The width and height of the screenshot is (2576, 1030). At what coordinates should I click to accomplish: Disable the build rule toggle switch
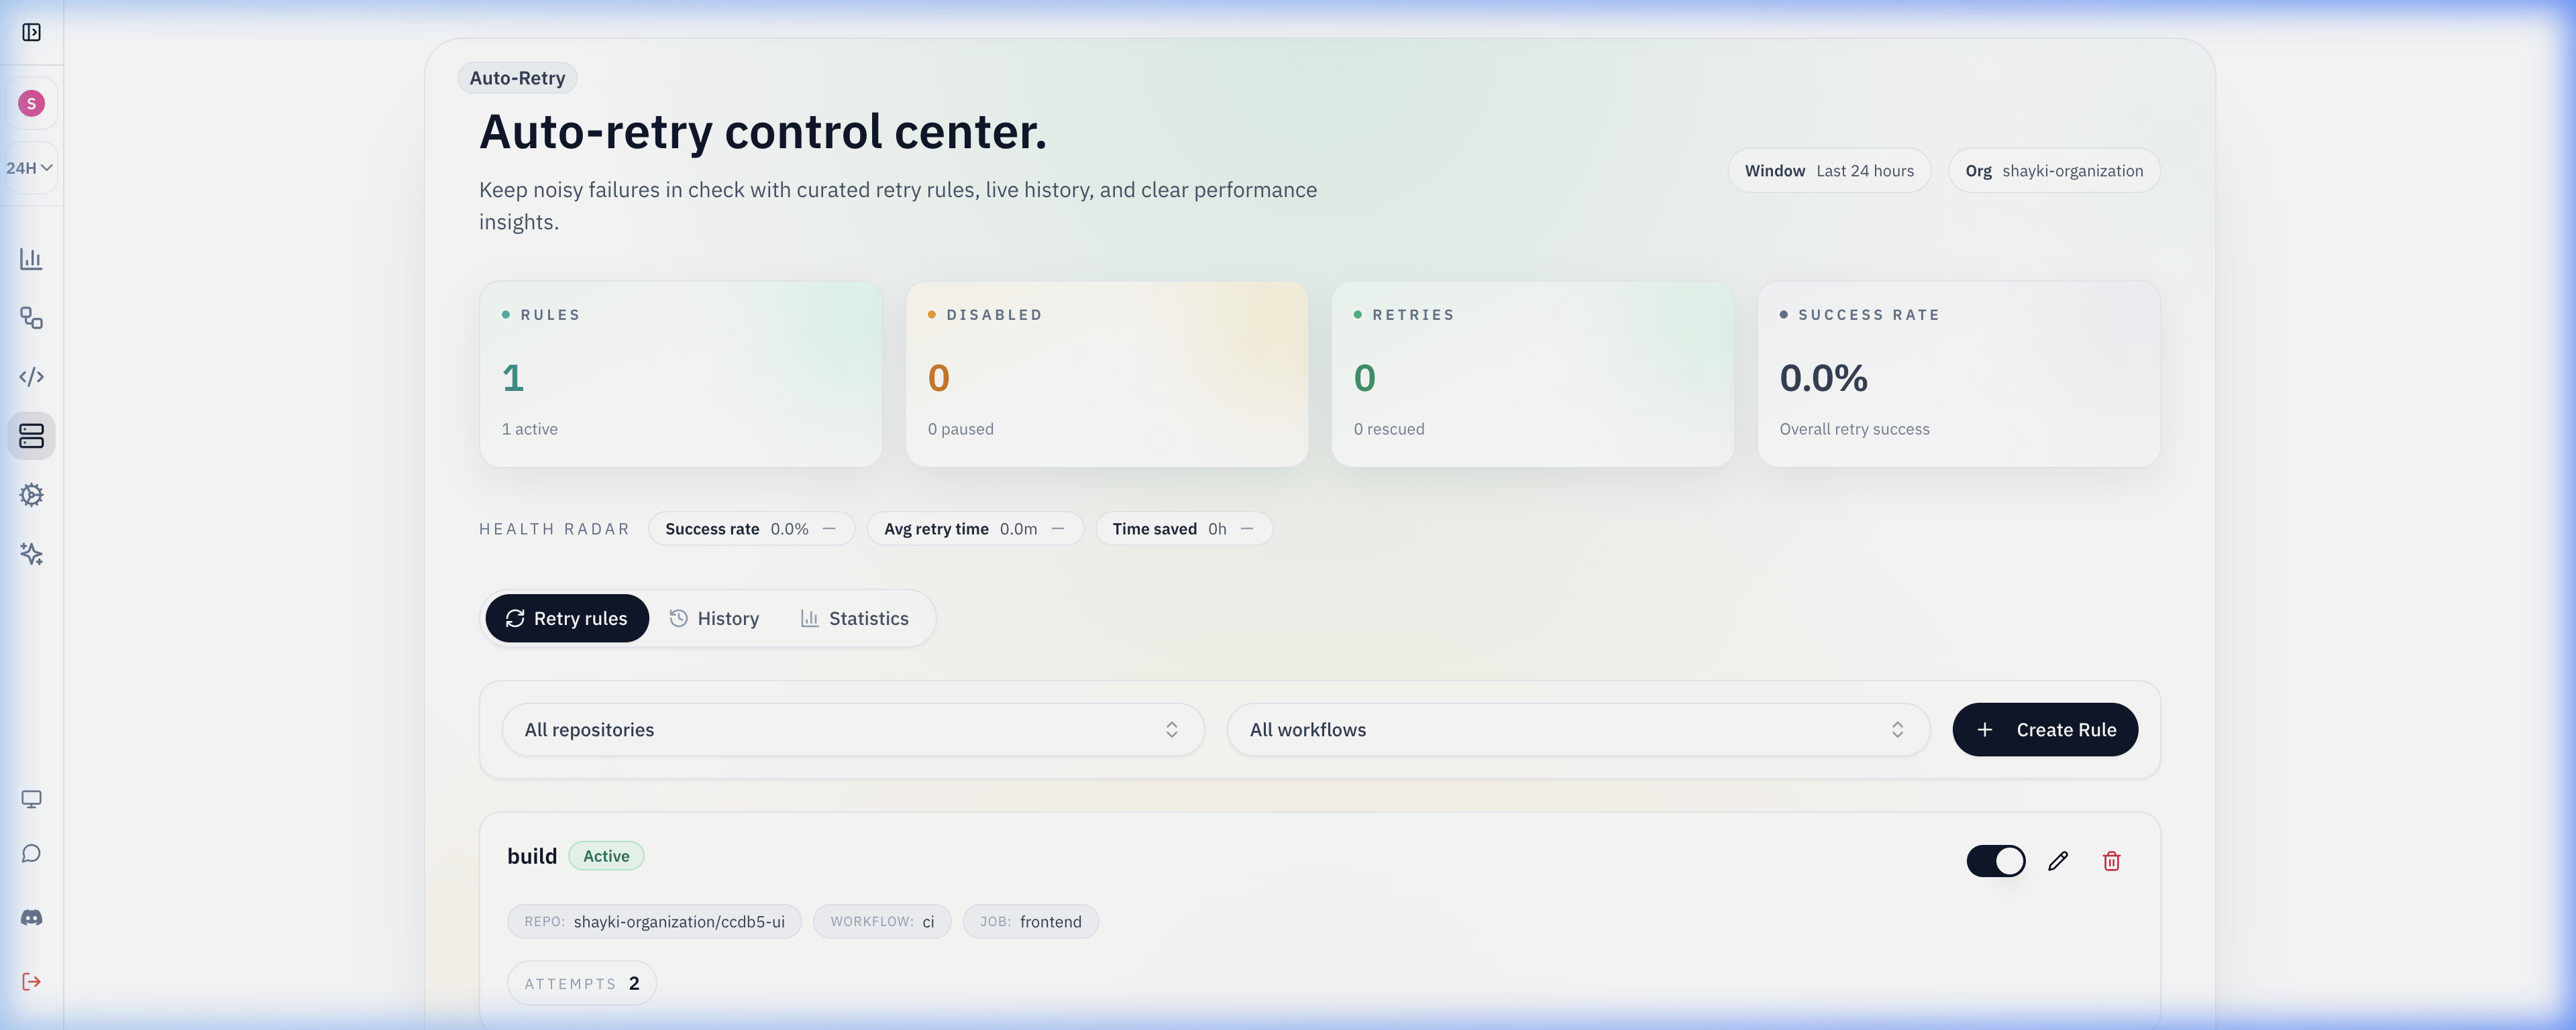coord(1996,860)
